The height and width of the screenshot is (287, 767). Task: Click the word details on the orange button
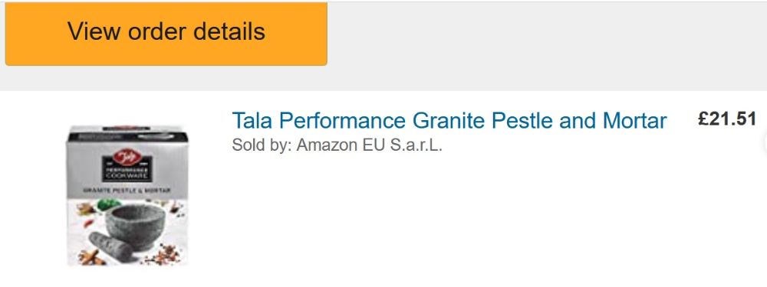coord(229,31)
